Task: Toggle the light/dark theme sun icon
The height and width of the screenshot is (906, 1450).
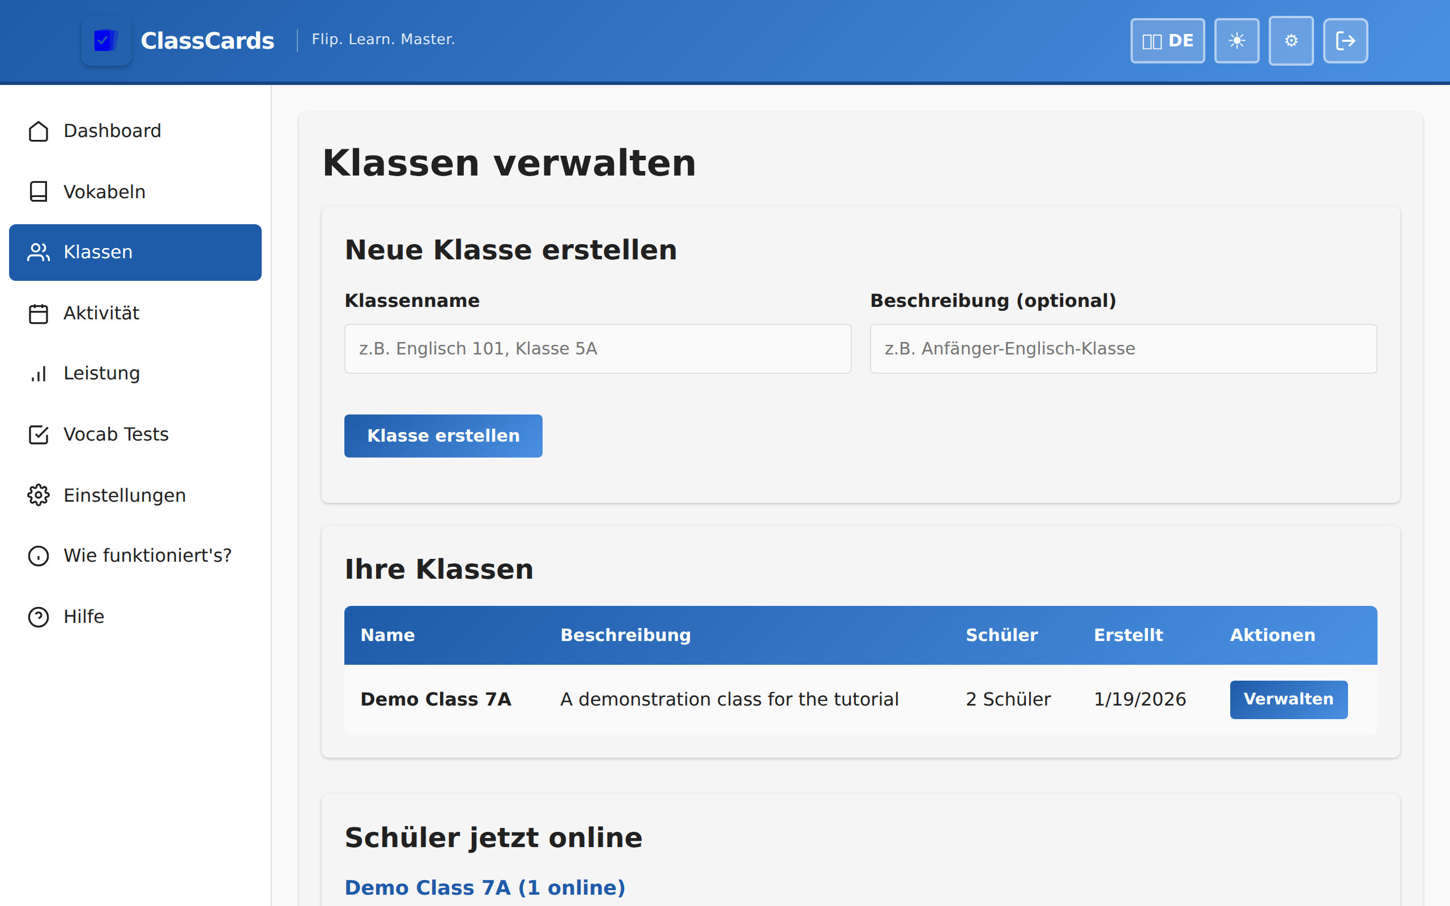Action: pyautogui.click(x=1236, y=41)
